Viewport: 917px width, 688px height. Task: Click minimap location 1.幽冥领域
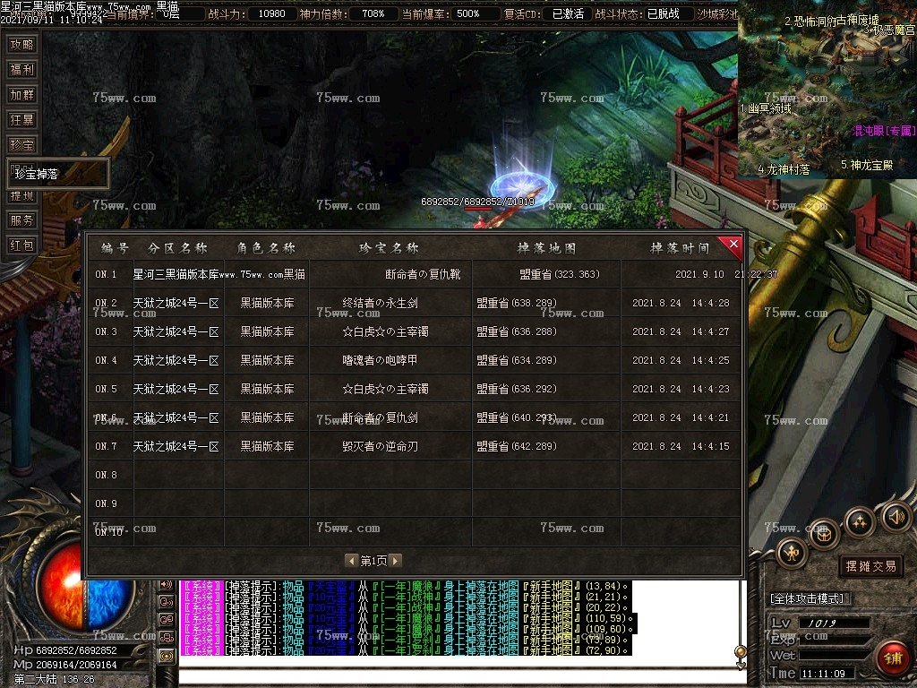point(766,108)
